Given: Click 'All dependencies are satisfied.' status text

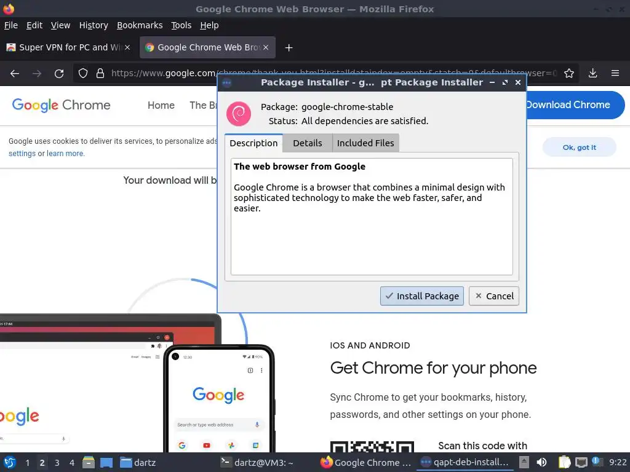Looking at the screenshot, I should (365, 121).
